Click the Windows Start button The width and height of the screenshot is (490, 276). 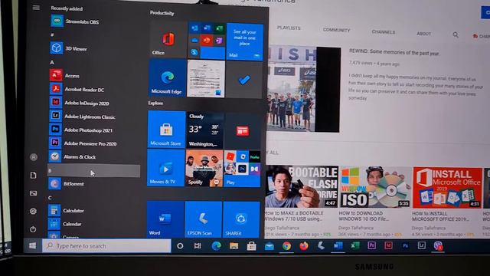coord(32,245)
